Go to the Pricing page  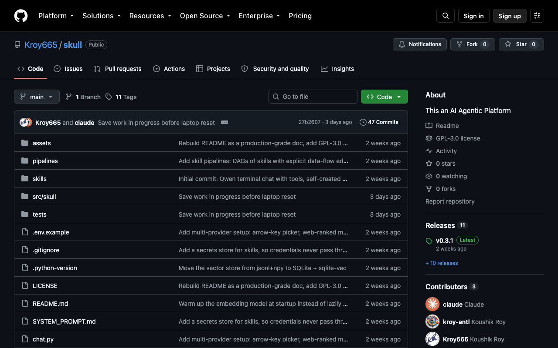pyautogui.click(x=300, y=16)
